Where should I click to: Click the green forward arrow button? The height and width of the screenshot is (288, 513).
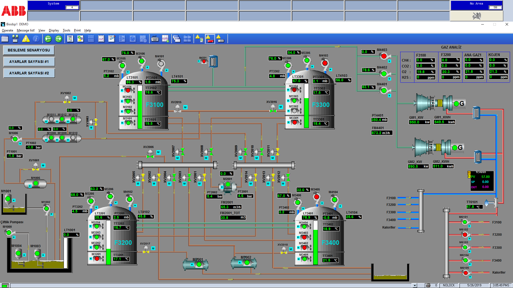click(x=59, y=39)
